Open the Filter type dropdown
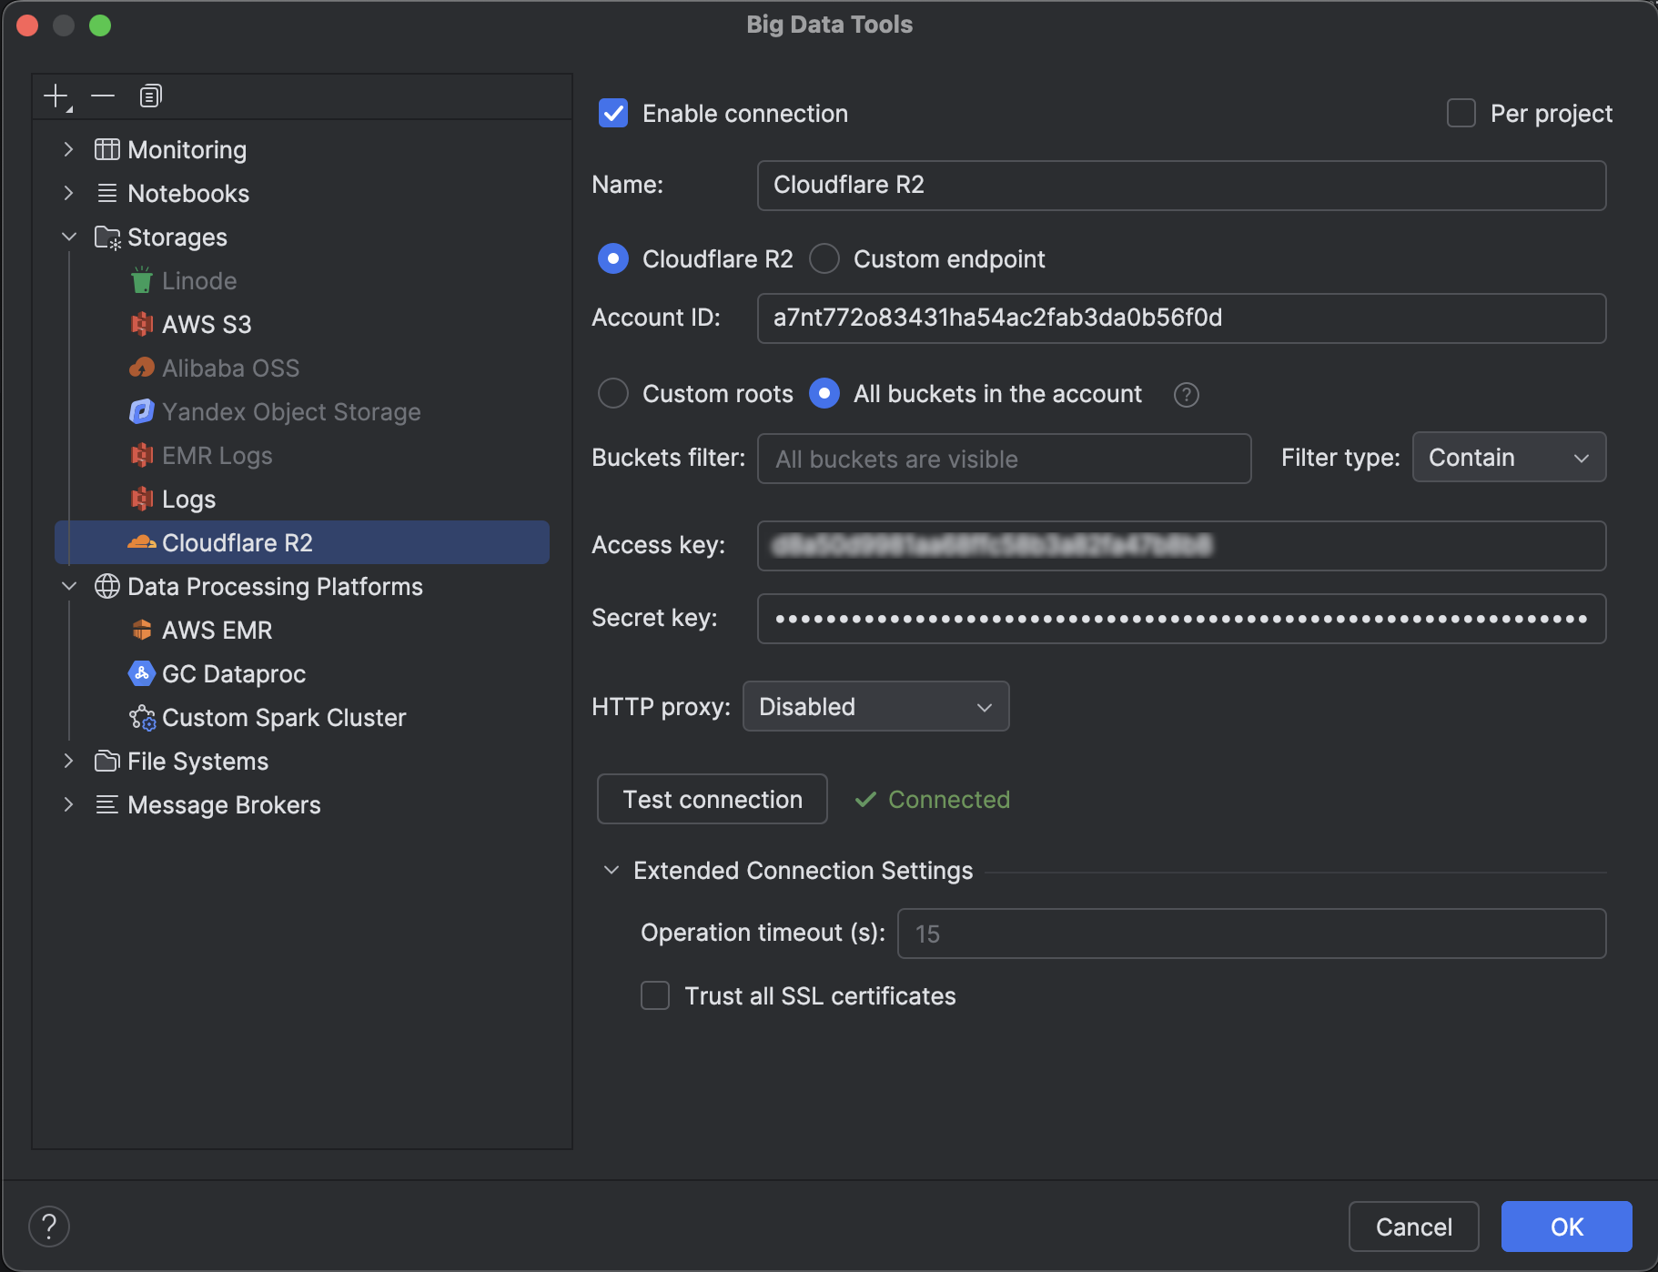The width and height of the screenshot is (1658, 1272). (1507, 458)
